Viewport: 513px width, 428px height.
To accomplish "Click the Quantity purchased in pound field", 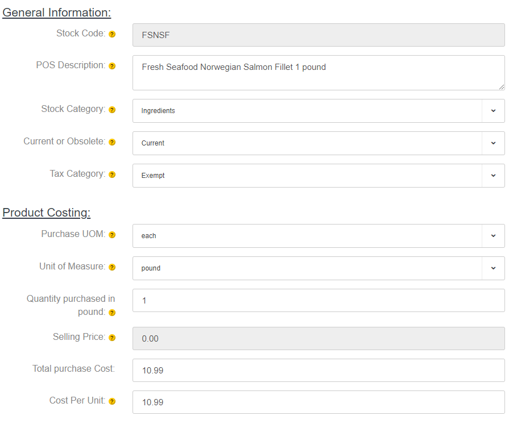I will click(x=318, y=301).
